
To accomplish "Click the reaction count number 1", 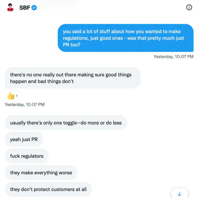I will coord(17,96).
